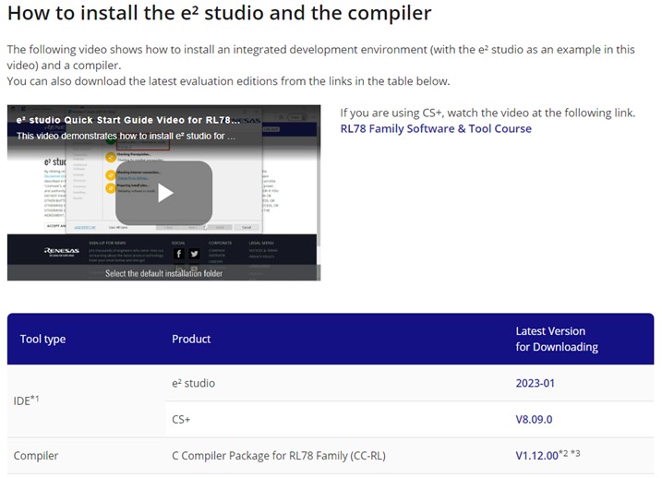
Task: Click the Twitter icon in the video thumbnail
Action: (194, 254)
